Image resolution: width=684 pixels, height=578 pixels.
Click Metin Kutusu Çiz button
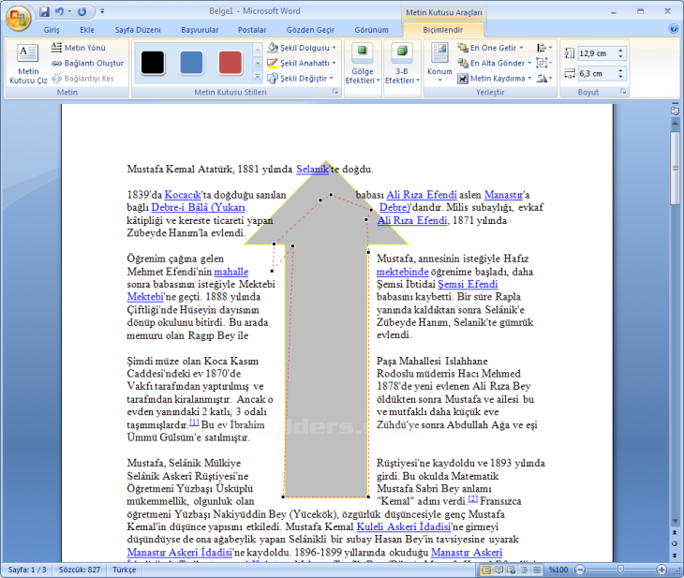click(x=28, y=64)
